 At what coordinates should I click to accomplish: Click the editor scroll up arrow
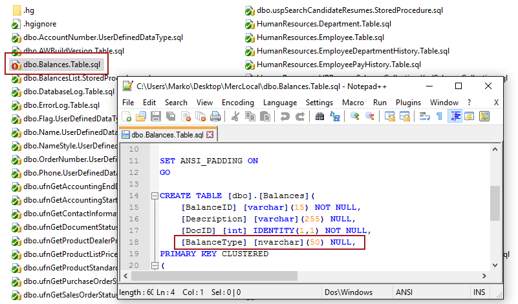pyautogui.click(x=495, y=149)
